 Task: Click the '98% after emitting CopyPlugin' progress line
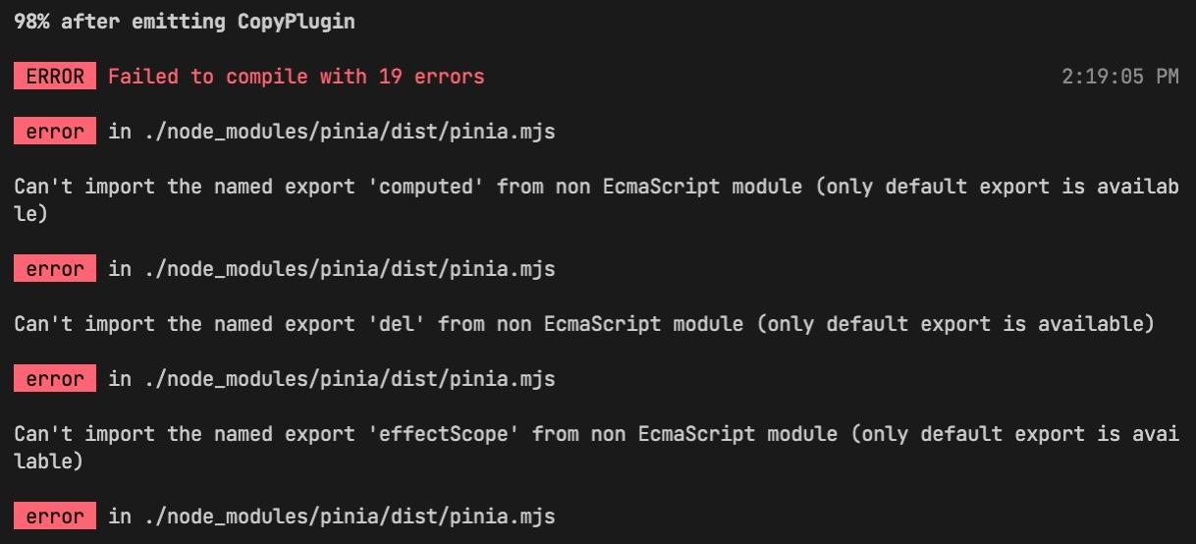click(185, 22)
